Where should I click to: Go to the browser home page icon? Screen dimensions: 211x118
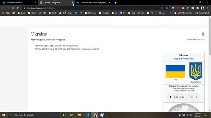[18, 8]
